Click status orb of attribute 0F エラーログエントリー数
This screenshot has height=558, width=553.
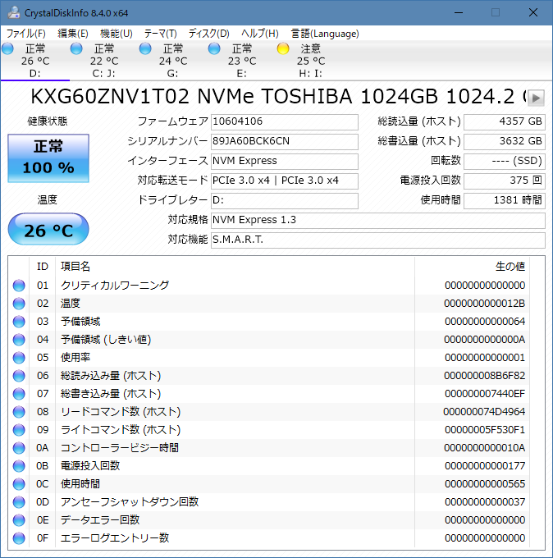(x=19, y=538)
